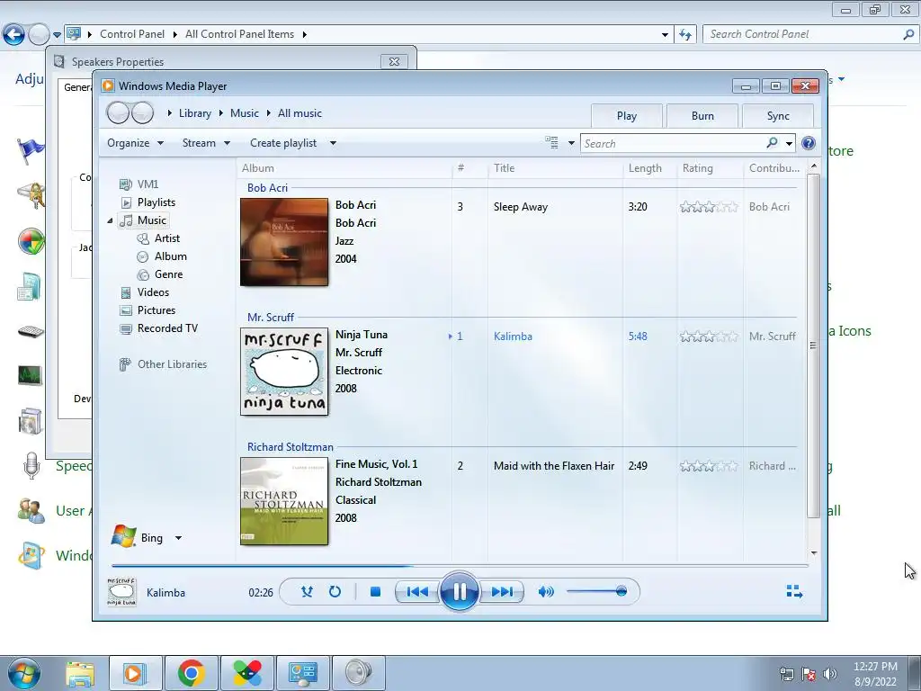Click the Media Player Forward button
921x691 pixels.
[143, 112]
